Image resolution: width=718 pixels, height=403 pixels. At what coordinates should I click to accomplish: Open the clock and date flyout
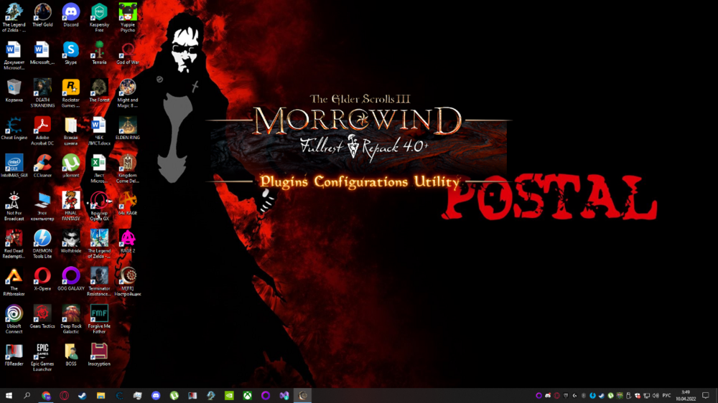click(686, 395)
